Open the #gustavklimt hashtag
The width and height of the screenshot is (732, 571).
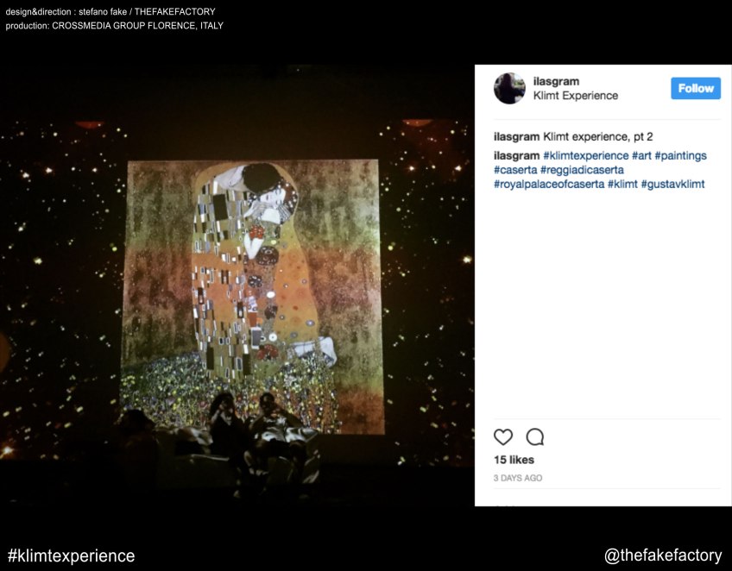click(x=672, y=185)
